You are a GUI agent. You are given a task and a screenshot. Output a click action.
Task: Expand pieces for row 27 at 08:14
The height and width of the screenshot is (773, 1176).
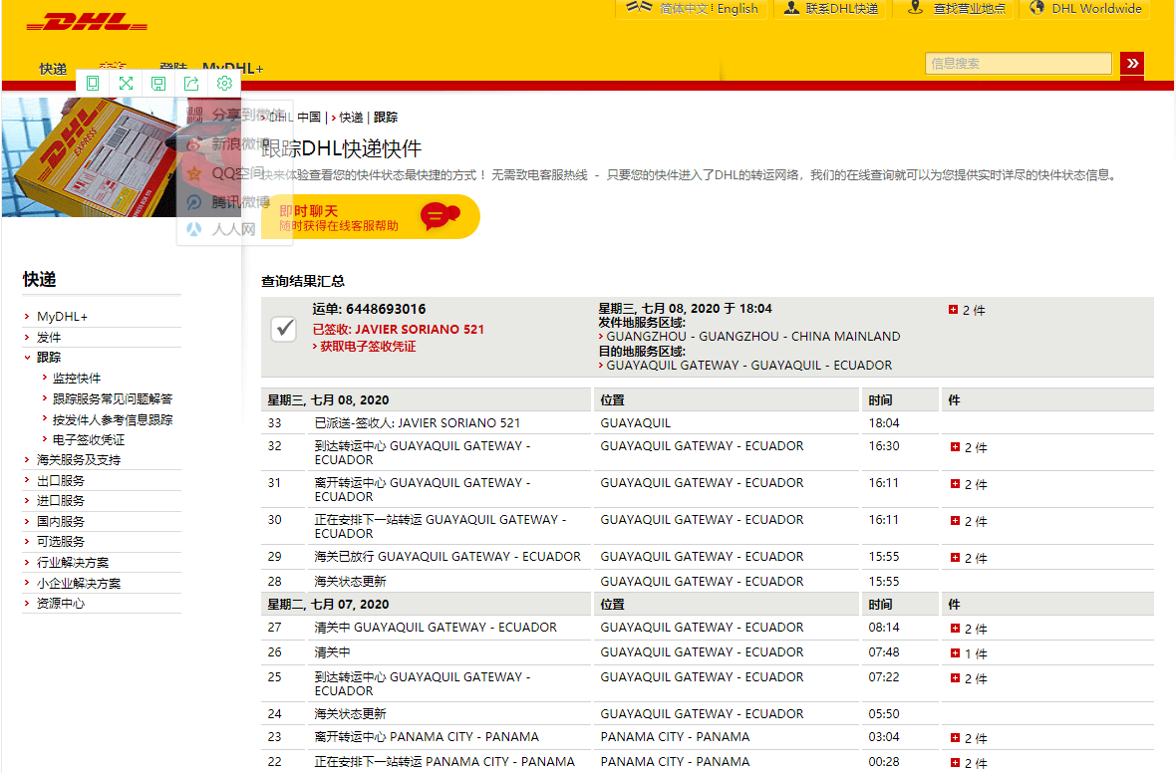955,629
